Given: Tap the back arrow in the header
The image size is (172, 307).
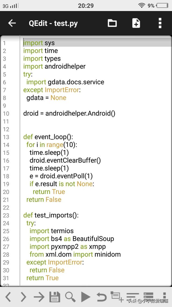Looking at the screenshot, I should pos(12,23).
